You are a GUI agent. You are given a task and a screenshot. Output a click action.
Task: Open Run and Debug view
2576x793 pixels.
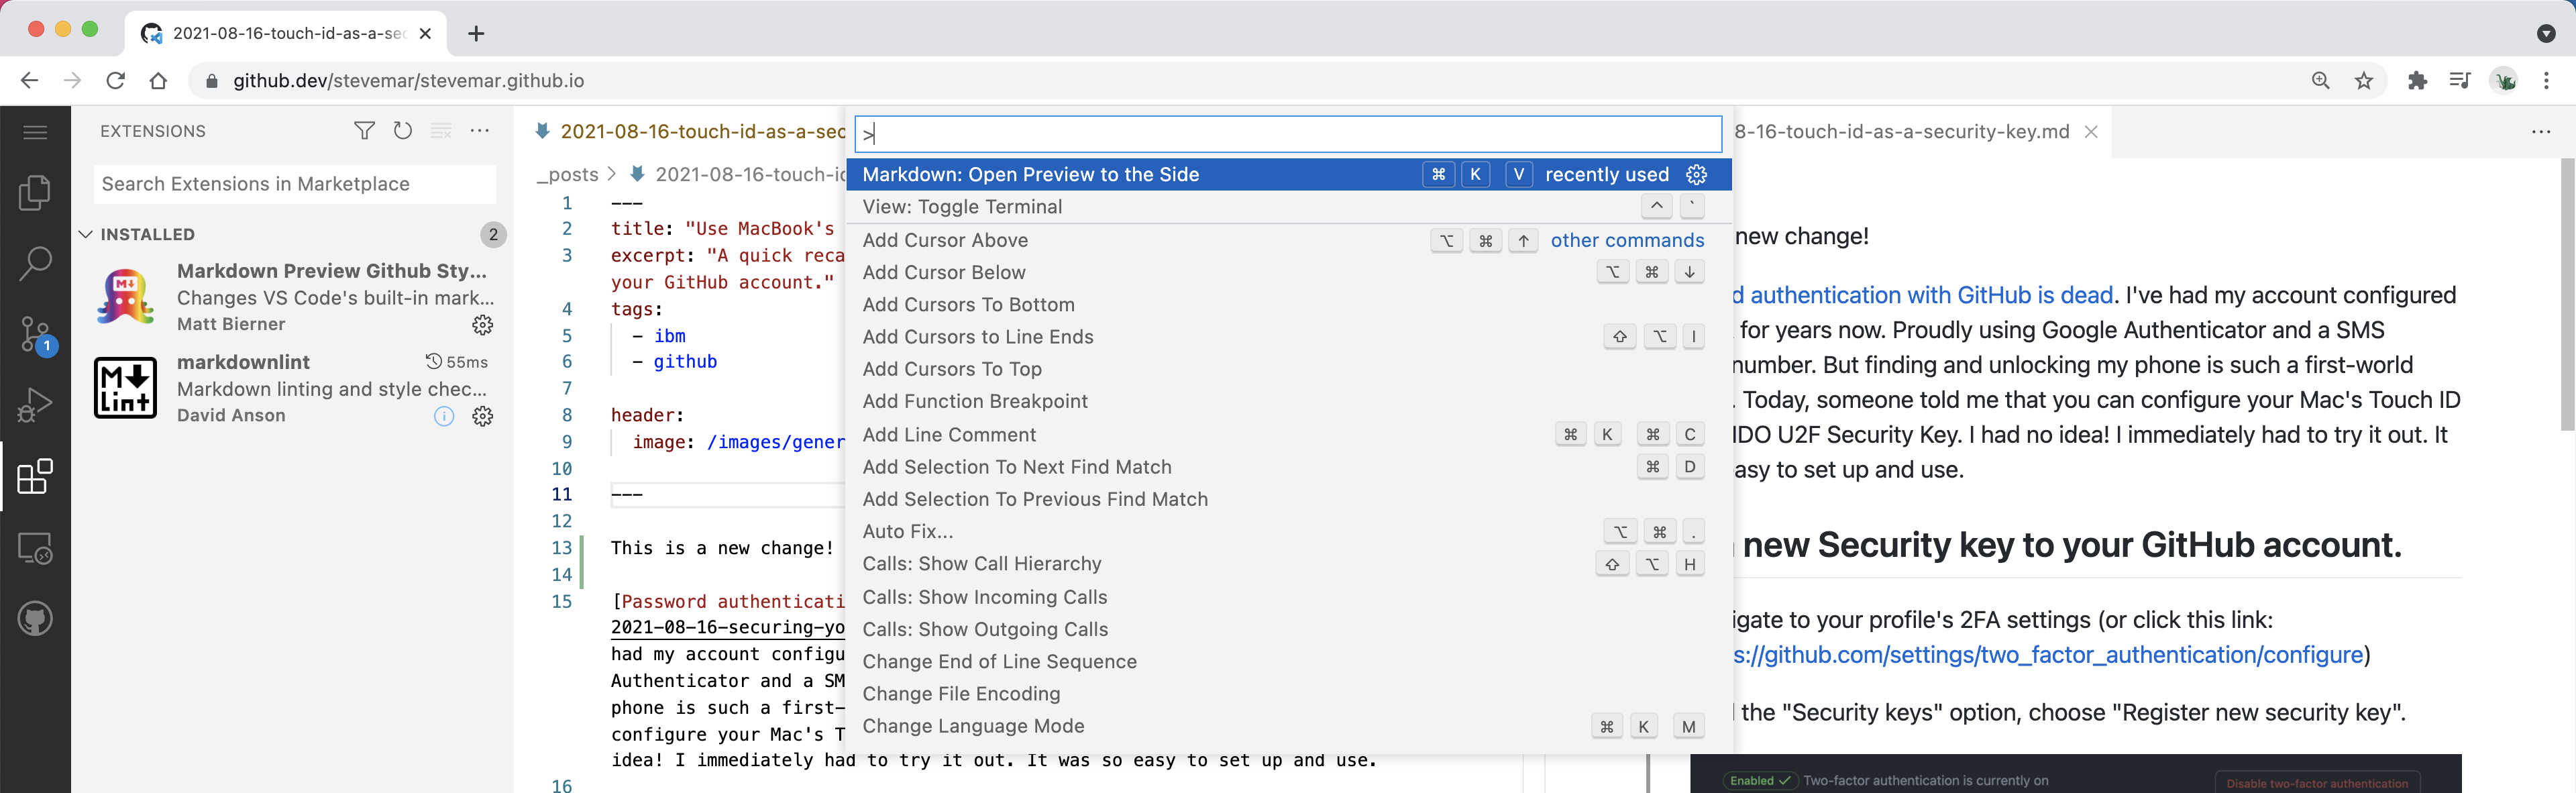[35, 405]
